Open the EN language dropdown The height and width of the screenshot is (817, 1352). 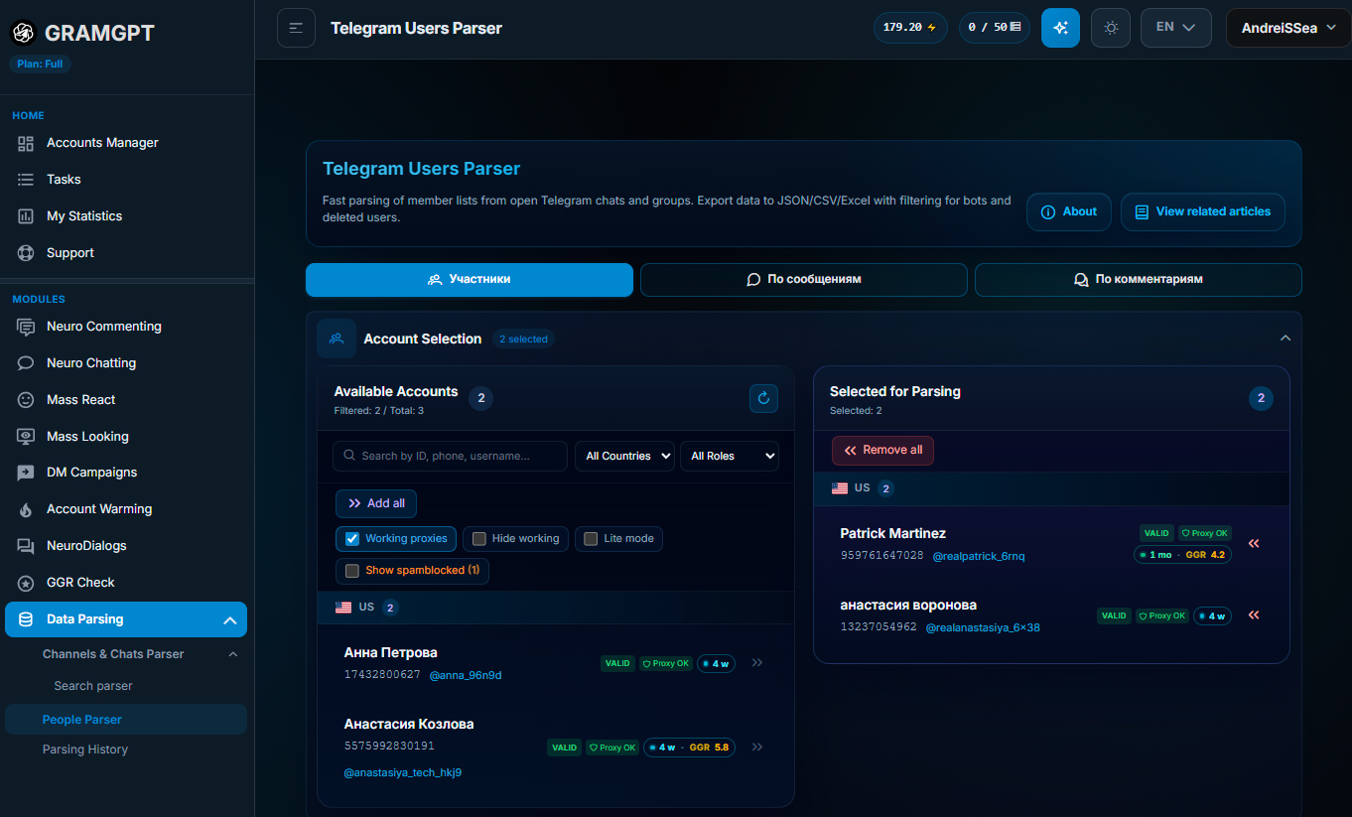[1175, 28]
